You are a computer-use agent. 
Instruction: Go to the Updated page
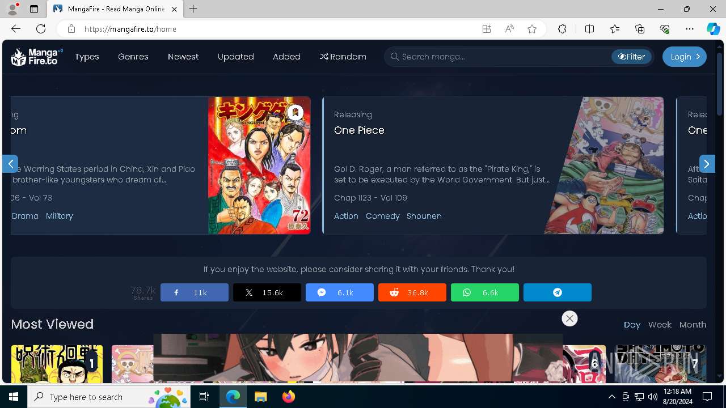tap(236, 57)
